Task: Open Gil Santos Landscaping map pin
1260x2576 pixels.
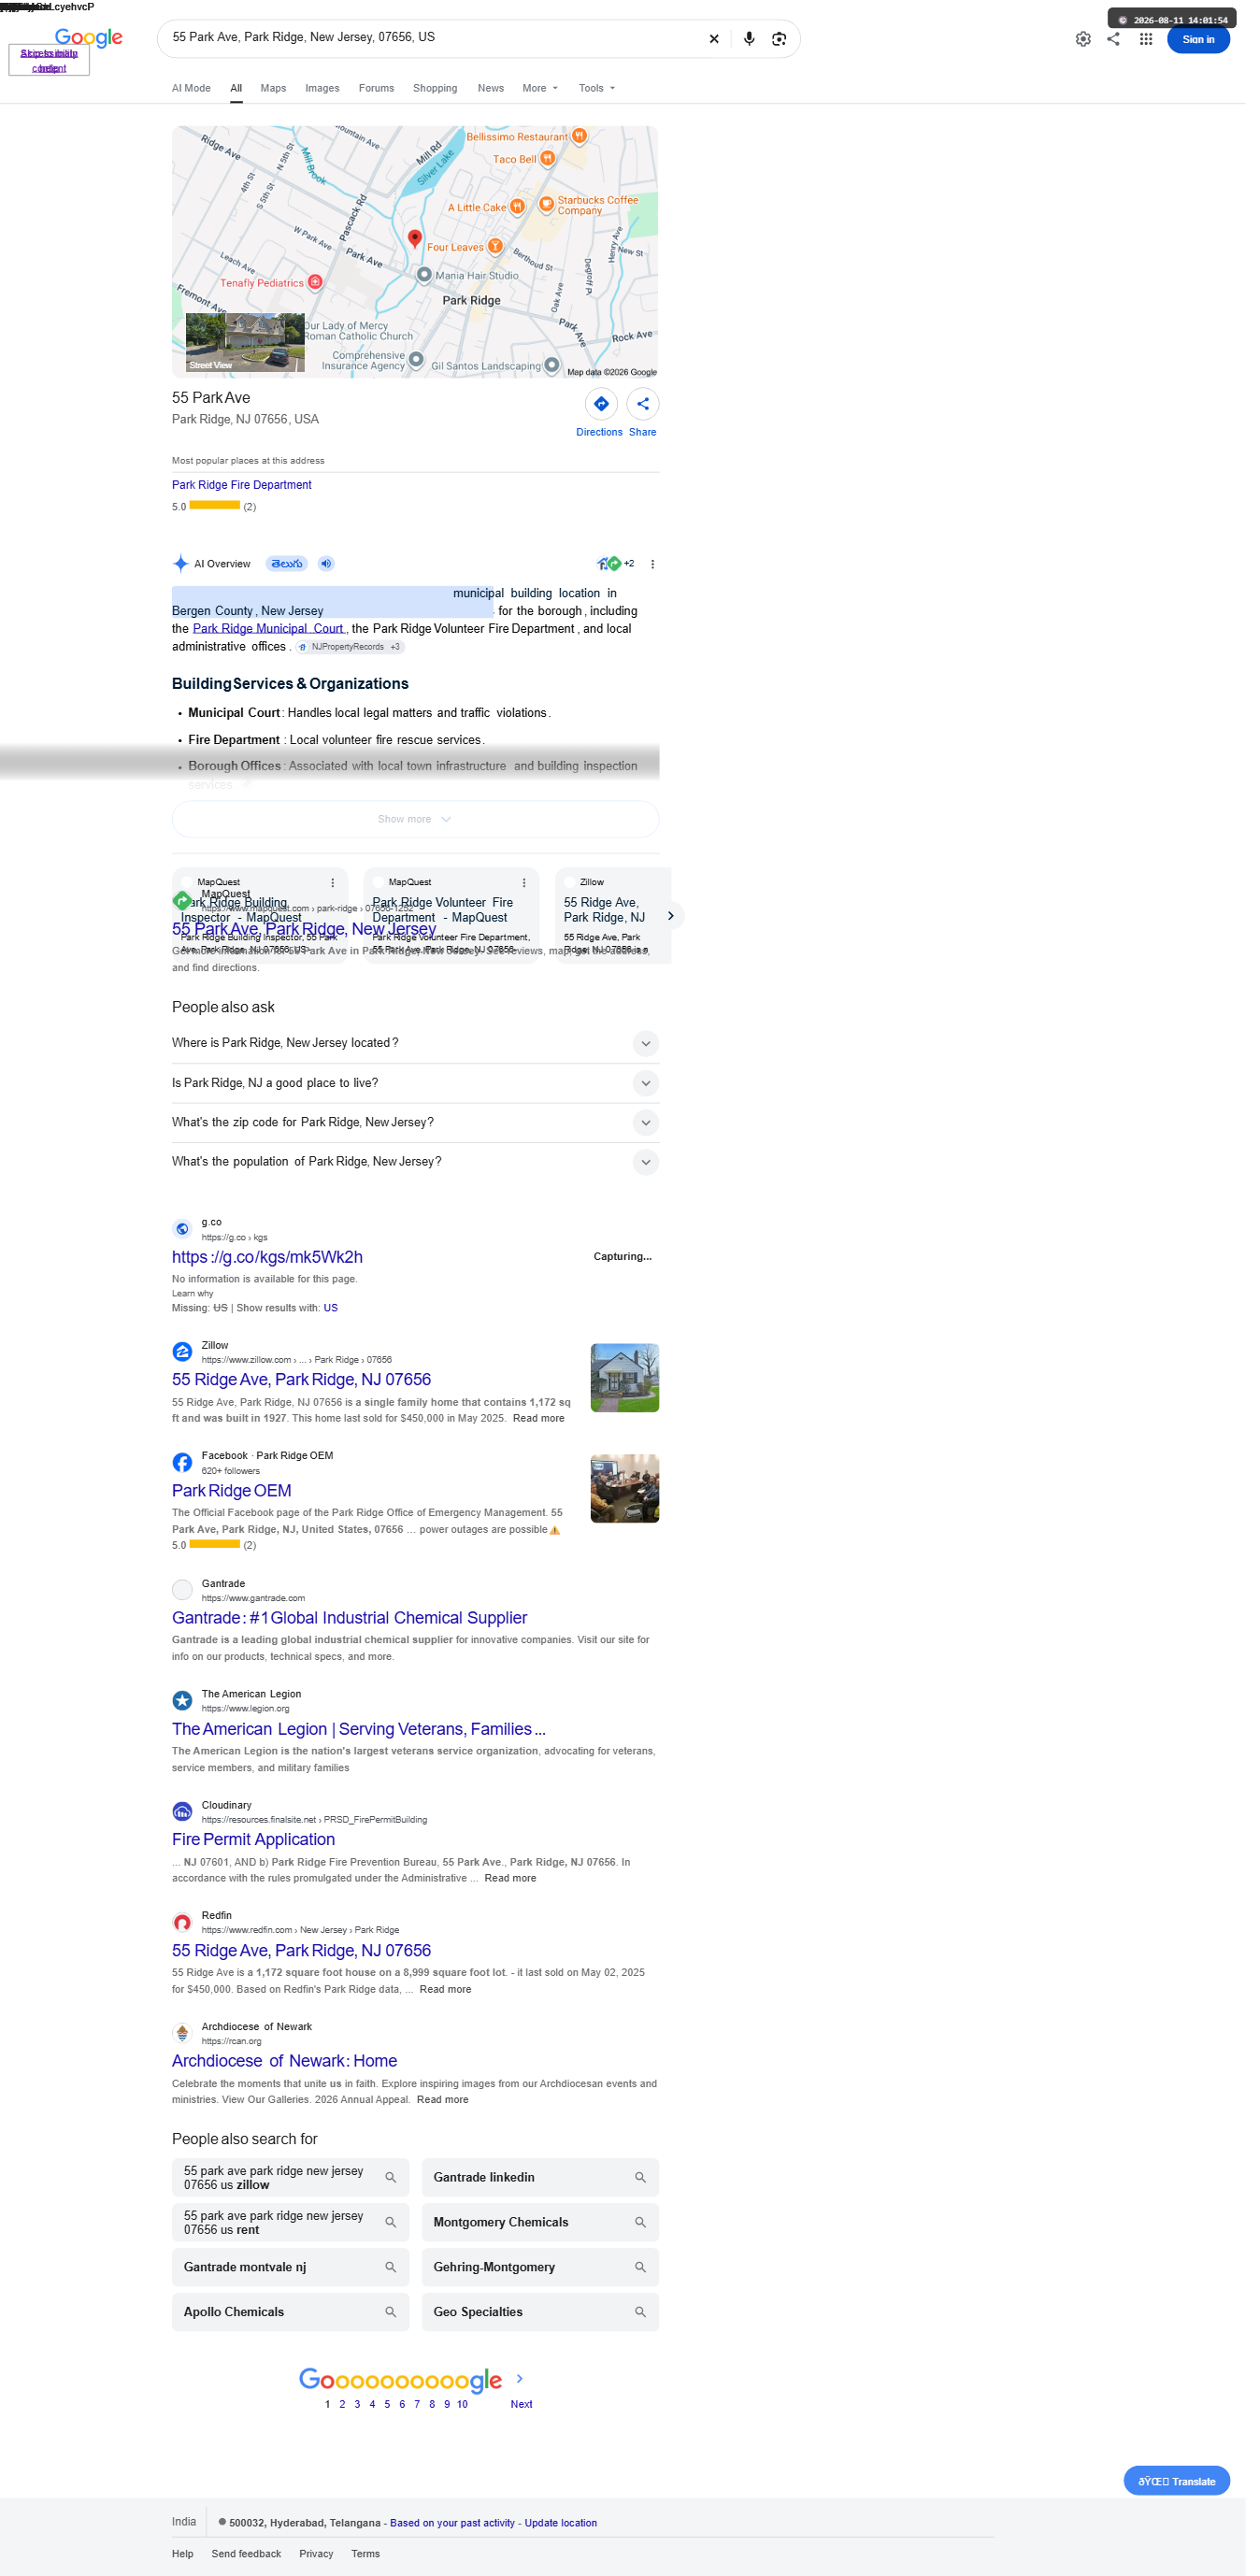Action: click(552, 365)
